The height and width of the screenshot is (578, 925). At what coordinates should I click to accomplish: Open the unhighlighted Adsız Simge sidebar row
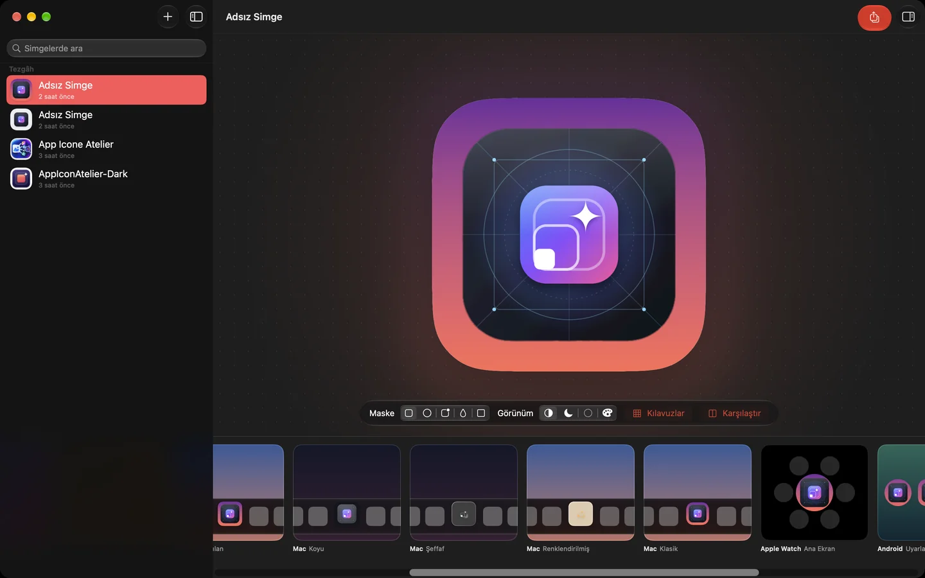point(107,119)
